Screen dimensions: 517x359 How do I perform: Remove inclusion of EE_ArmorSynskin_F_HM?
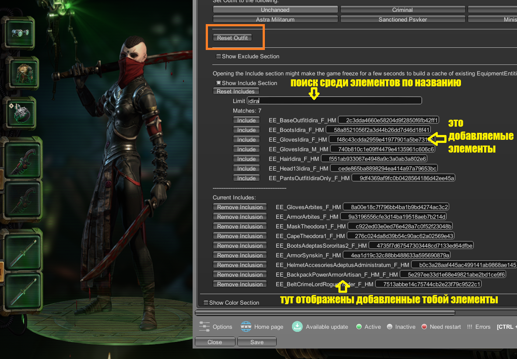point(240,255)
